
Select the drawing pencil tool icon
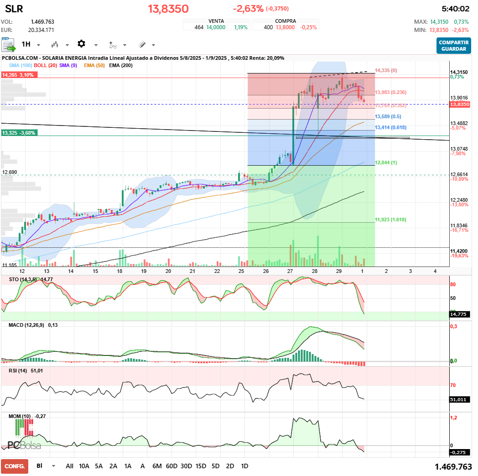pyautogui.click(x=142, y=45)
